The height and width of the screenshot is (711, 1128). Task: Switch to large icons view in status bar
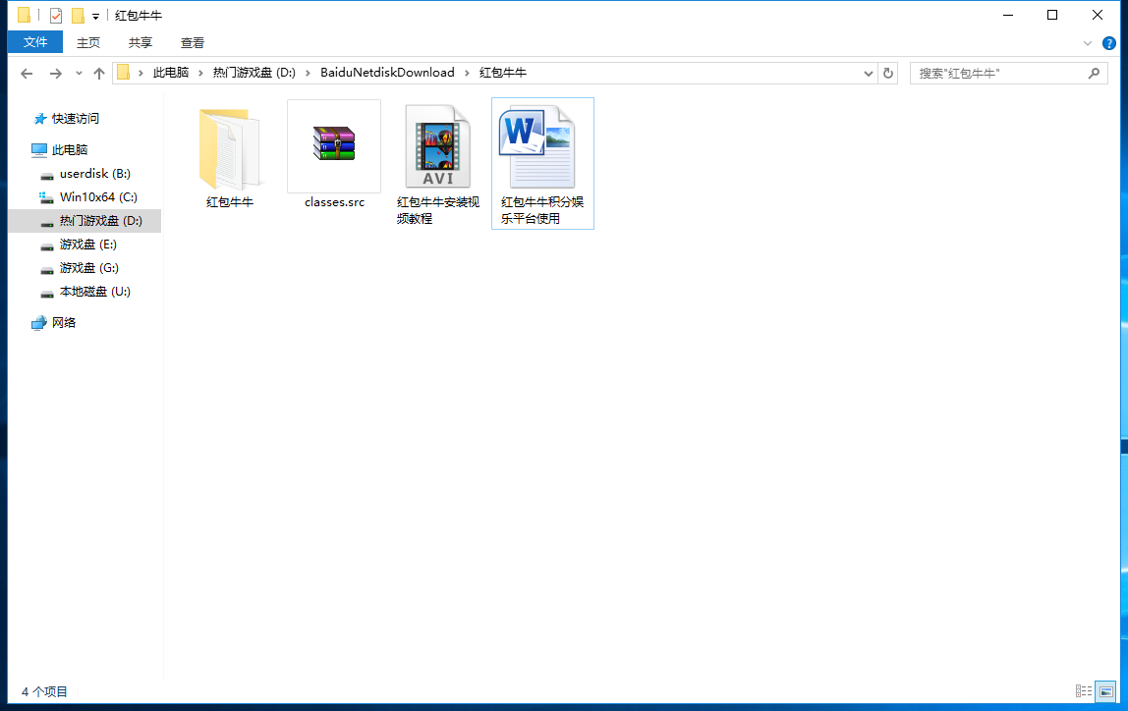[1105, 691]
